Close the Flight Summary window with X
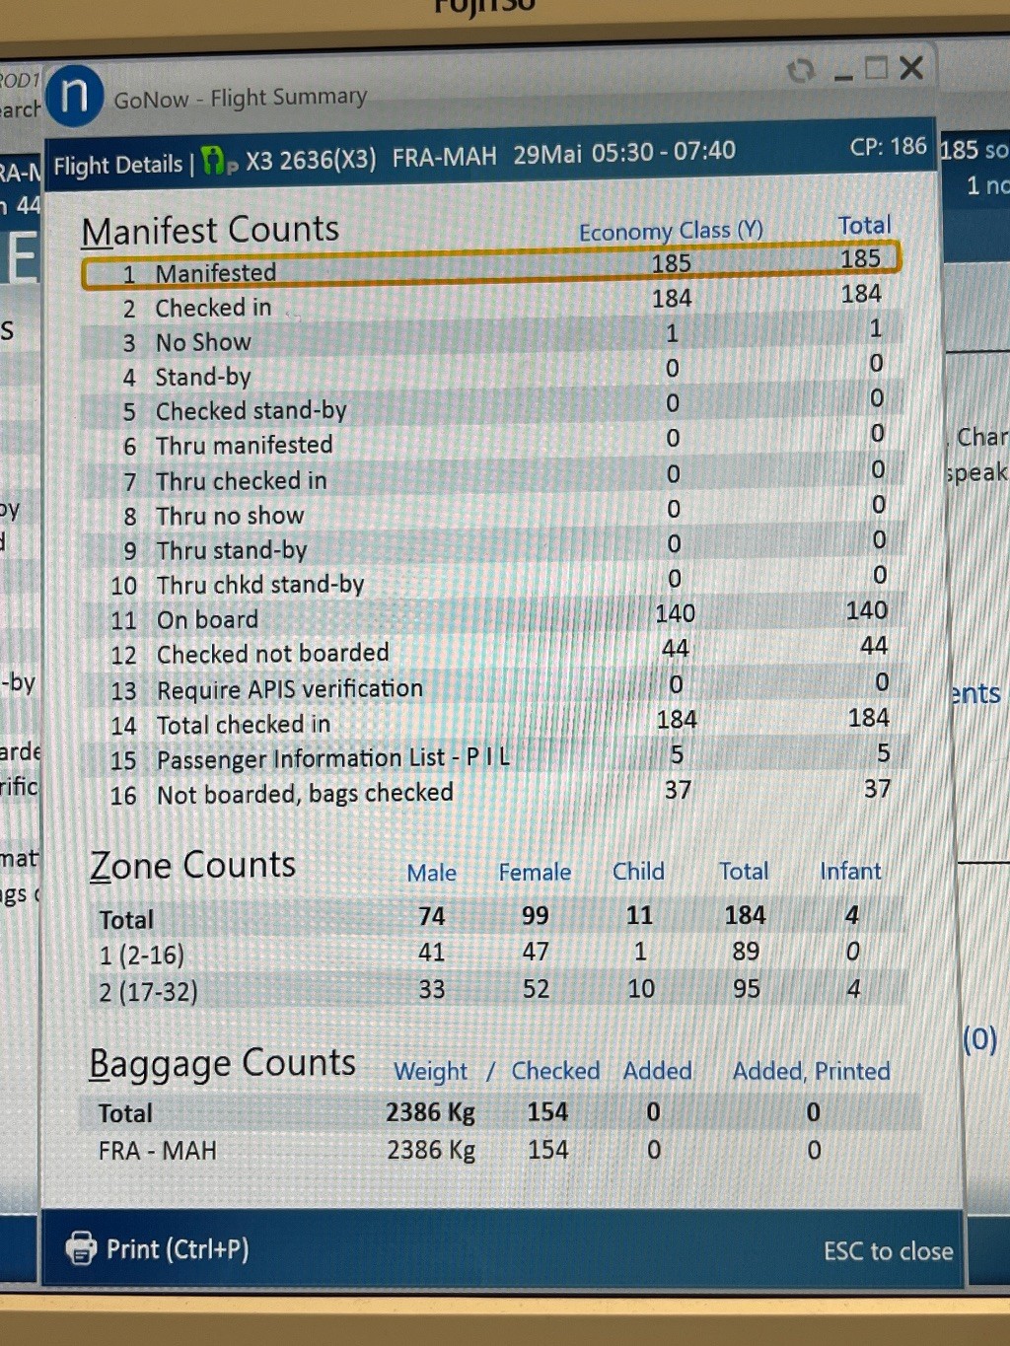The height and width of the screenshot is (1346, 1010). tap(912, 68)
